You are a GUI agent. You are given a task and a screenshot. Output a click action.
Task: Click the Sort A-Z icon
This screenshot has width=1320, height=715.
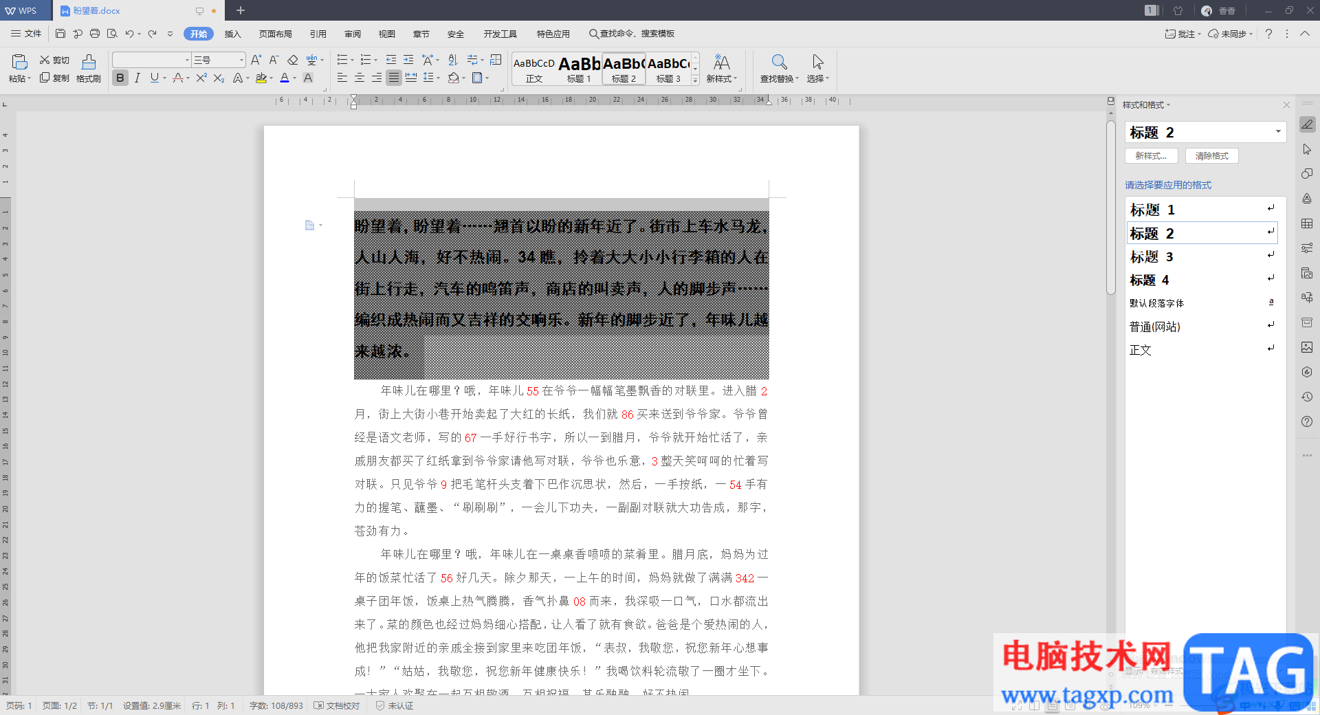452,60
